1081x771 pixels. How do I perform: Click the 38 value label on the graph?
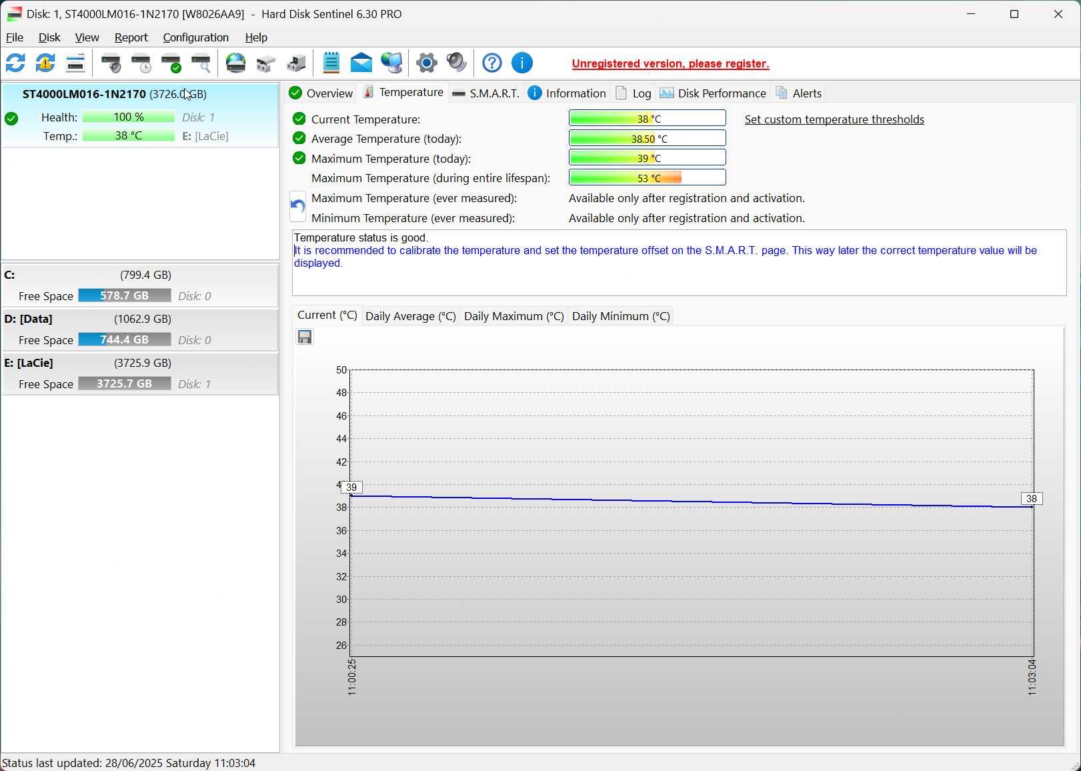1032,499
